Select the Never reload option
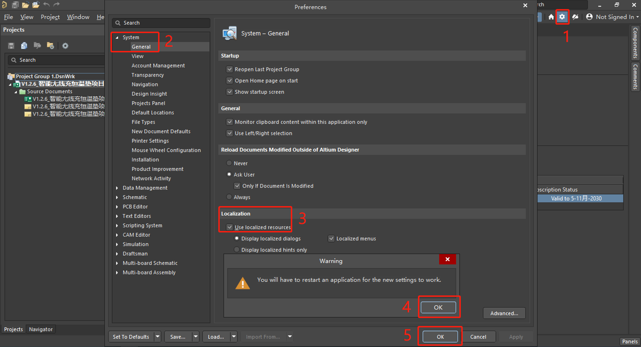Screen dimensions: 641x347 (229, 163)
